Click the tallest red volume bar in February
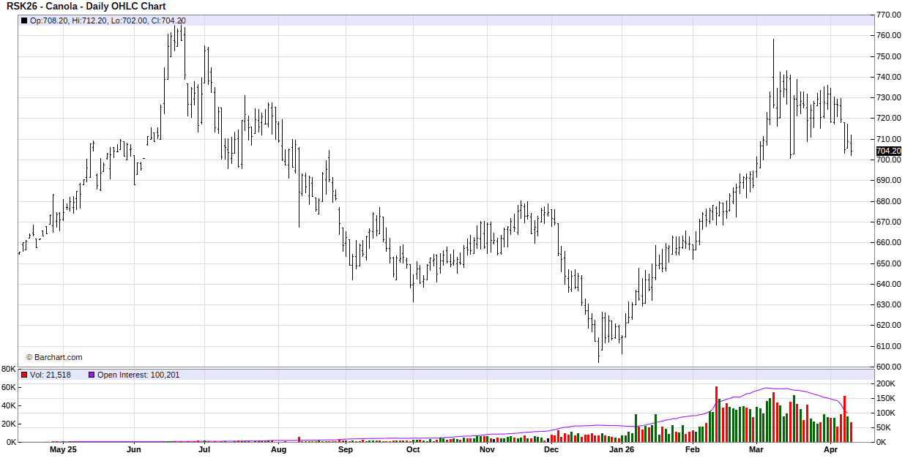This screenshot has height=472, width=905. click(716, 414)
